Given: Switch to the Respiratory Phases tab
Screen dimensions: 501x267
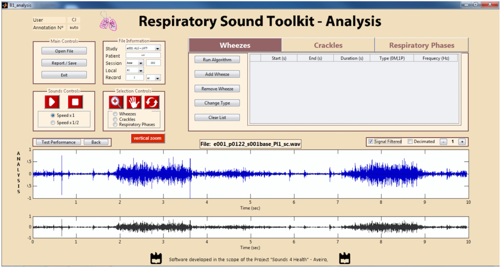Looking at the screenshot, I should click(x=422, y=45).
